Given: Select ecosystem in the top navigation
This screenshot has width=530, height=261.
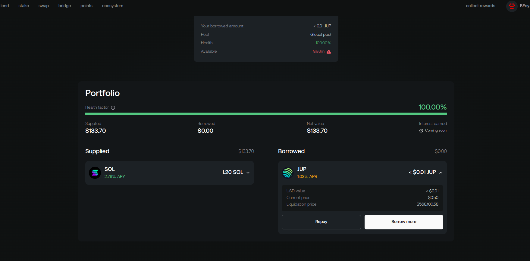Looking at the screenshot, I should coord(113,6).
